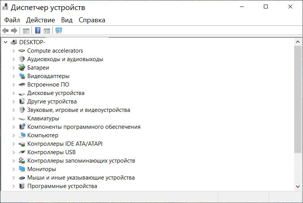Click the Контроллеры USB plug icon
The image size is (303, 203).
click(22, 152)
